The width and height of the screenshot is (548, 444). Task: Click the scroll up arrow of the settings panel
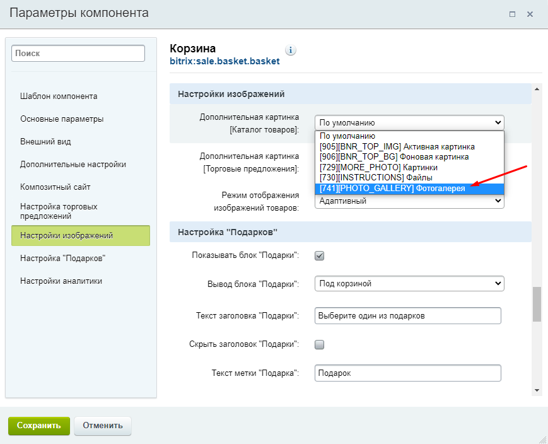[x=537, y=89]
